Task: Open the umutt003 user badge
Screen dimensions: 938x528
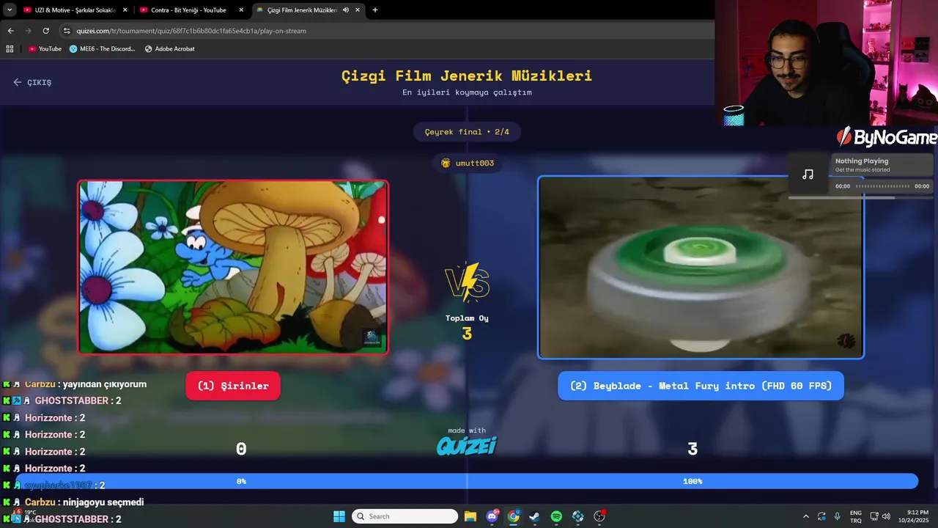Action: [467, 163]
